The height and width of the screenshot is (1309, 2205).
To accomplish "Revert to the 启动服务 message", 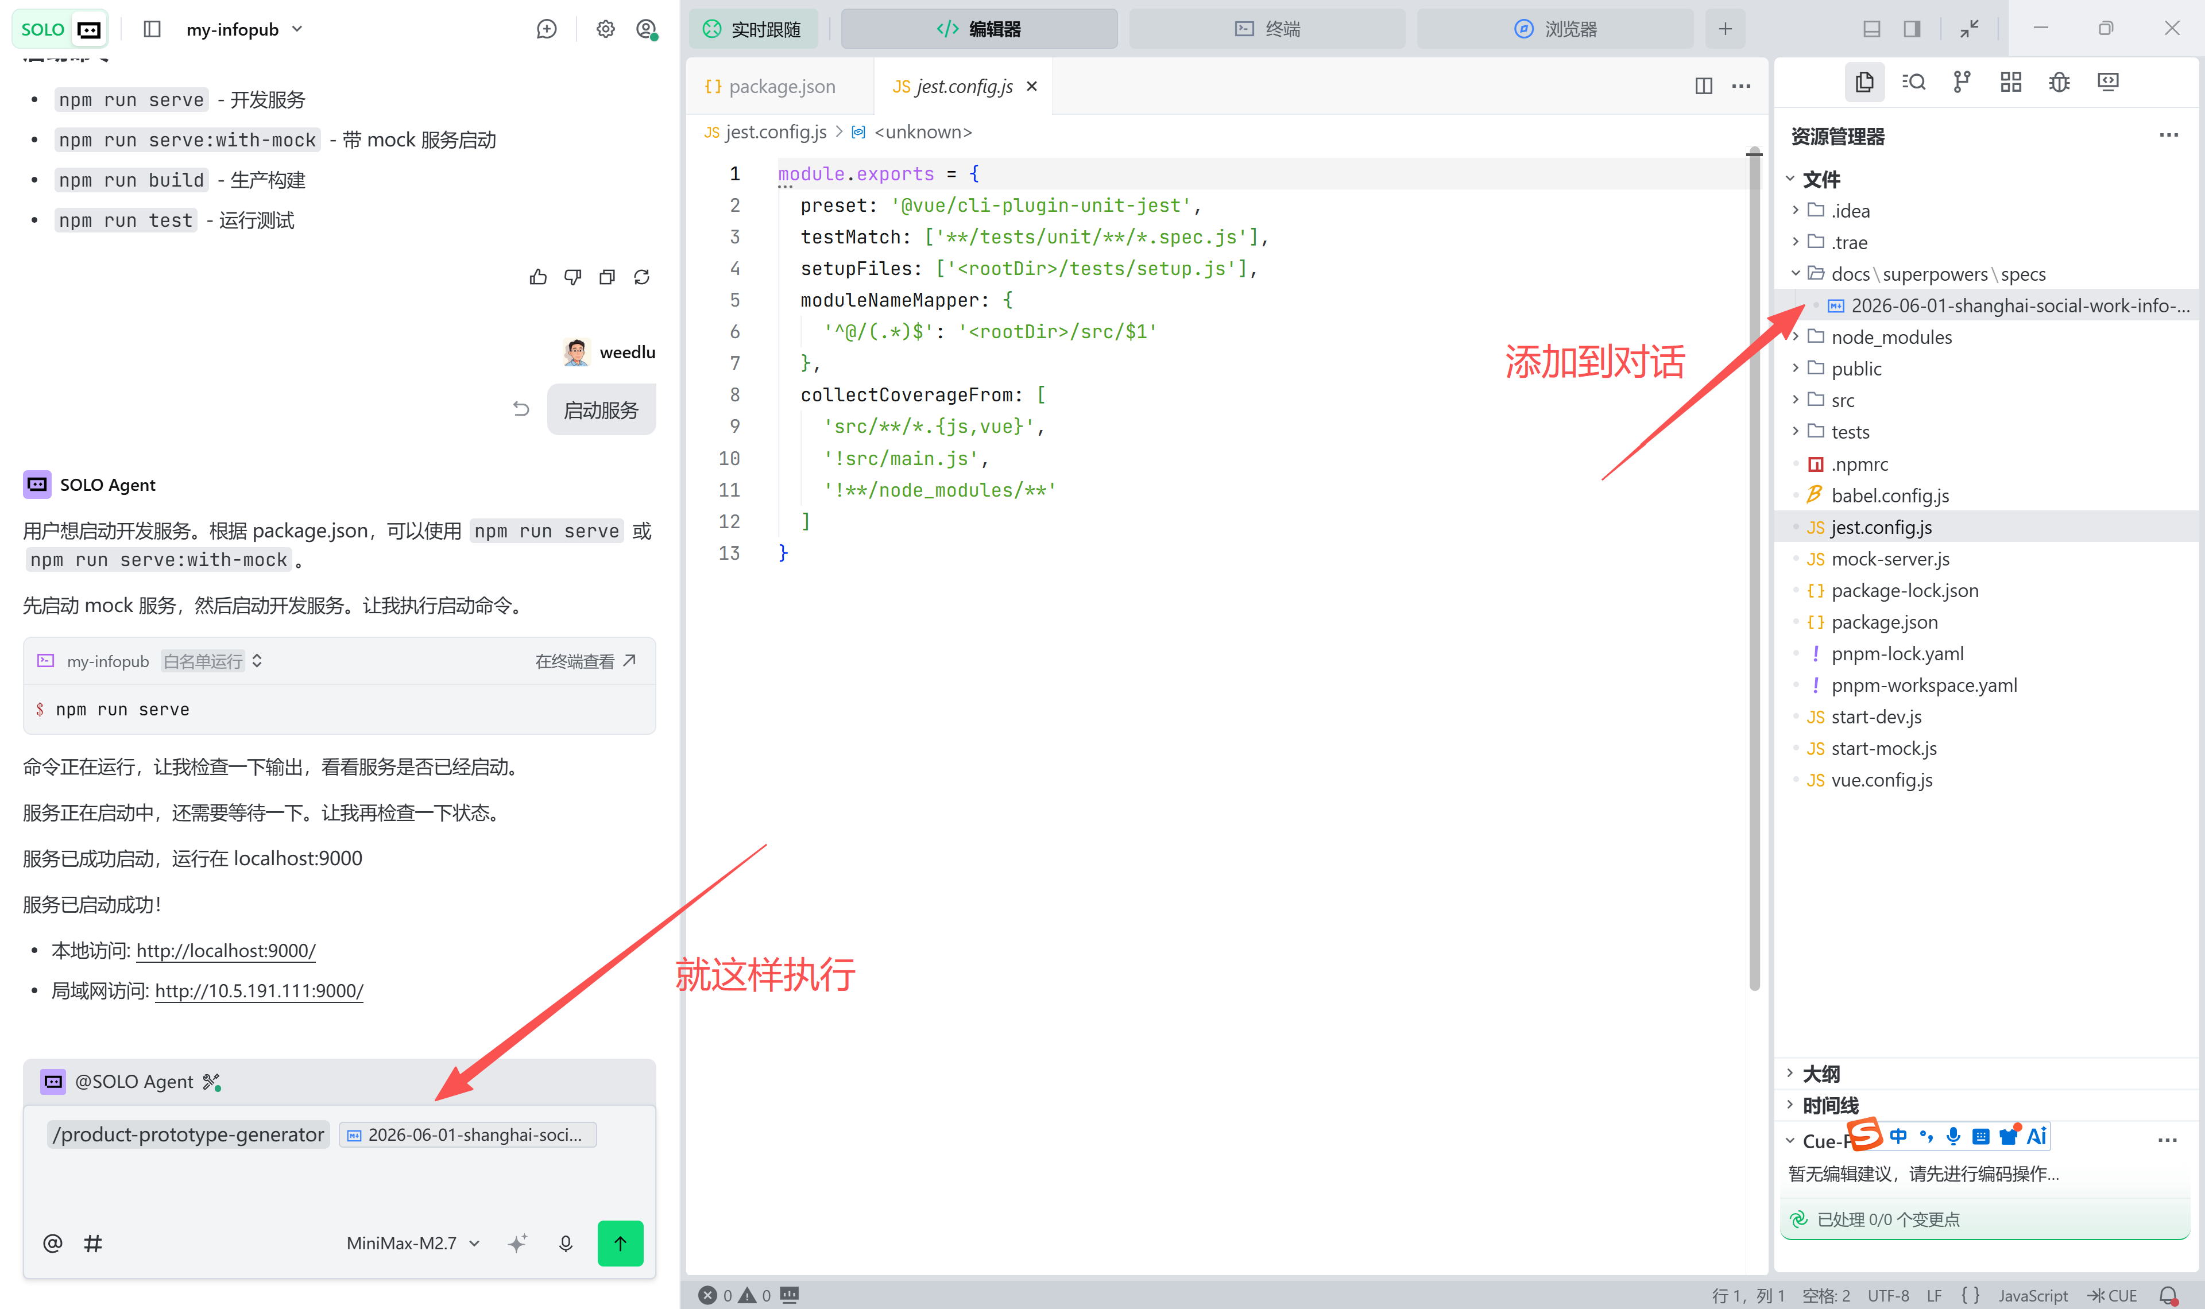I will pos(521,408).
